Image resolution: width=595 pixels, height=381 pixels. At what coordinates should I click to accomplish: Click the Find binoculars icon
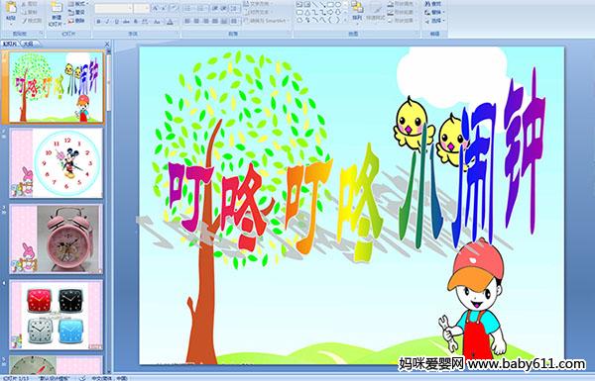tap(427, 4)
